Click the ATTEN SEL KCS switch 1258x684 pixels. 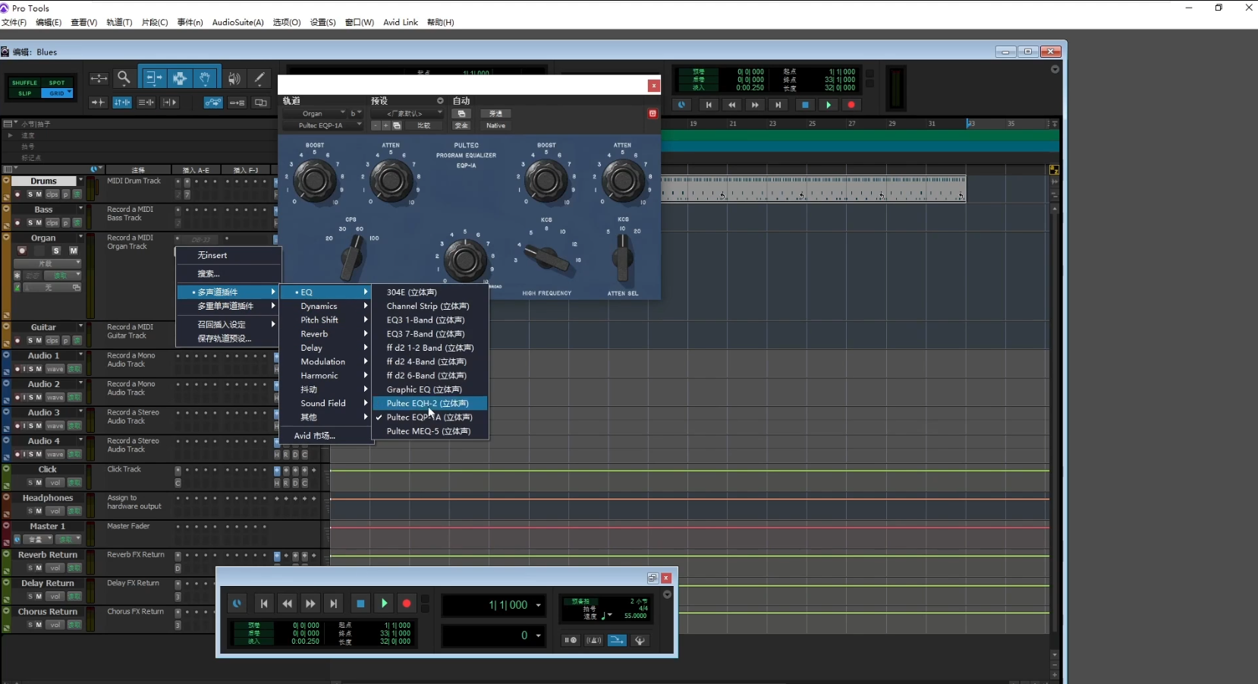coord(622,257)
